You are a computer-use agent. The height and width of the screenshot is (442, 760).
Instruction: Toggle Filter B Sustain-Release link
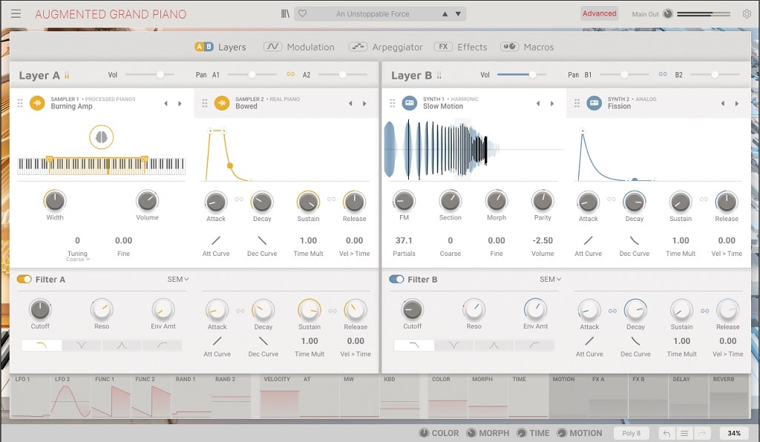(705, 311)
